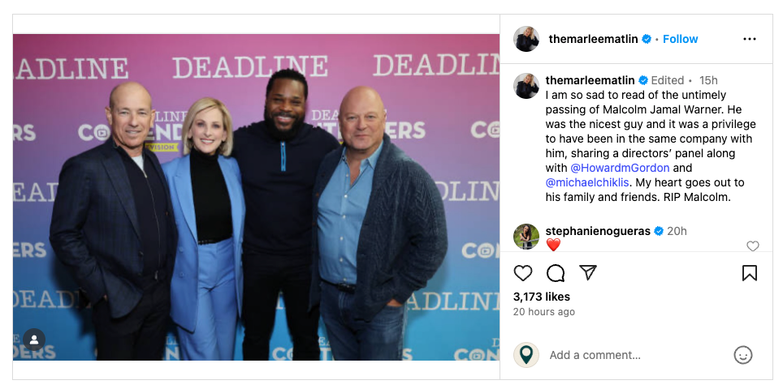Screen dimensions: 783x389
Task: Save post with bookmark icon
Action: [x=749, y=273]
